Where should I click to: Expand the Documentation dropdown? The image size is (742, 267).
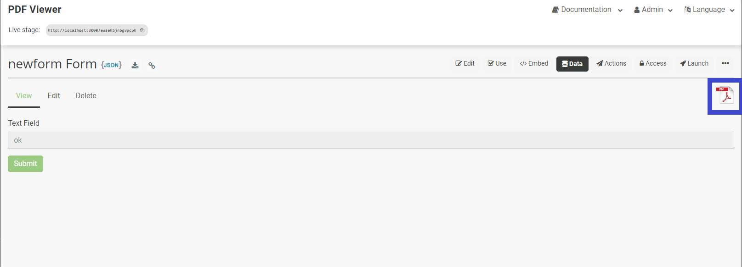587,10
